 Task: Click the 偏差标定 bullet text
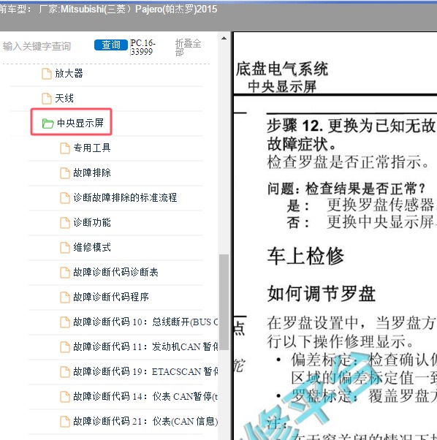(x=364, y=368)
